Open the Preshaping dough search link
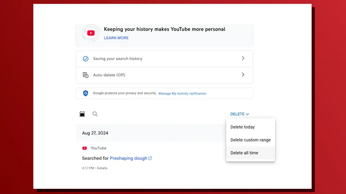Image resolution: width=346 pixels, height=194 pixels. pos(129,158)
